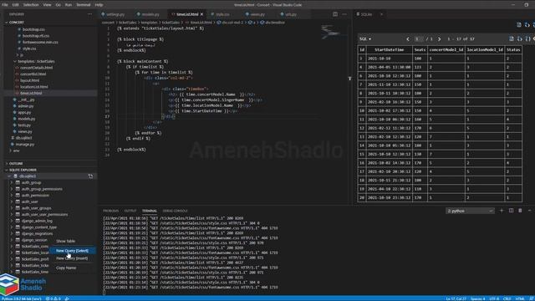
Task: Choose New Query [Select] in context menu
Action: click(x=72, y=251)
